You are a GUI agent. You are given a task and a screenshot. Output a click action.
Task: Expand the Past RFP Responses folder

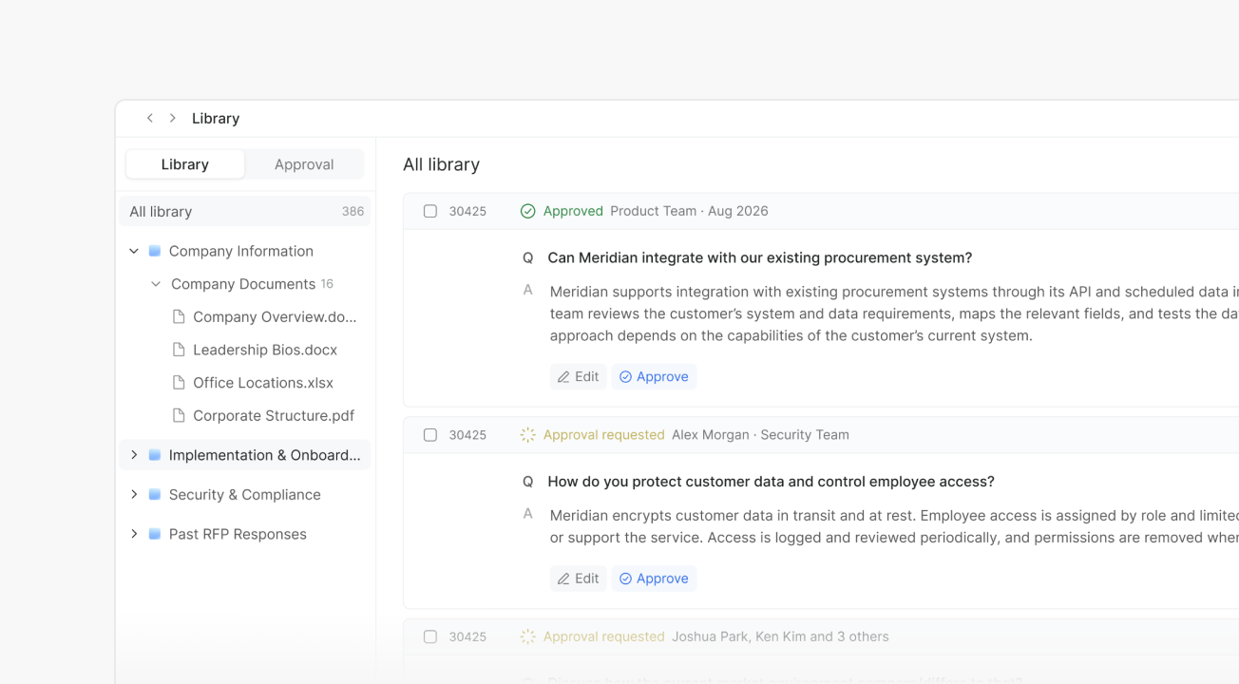[x=134, y=534]
